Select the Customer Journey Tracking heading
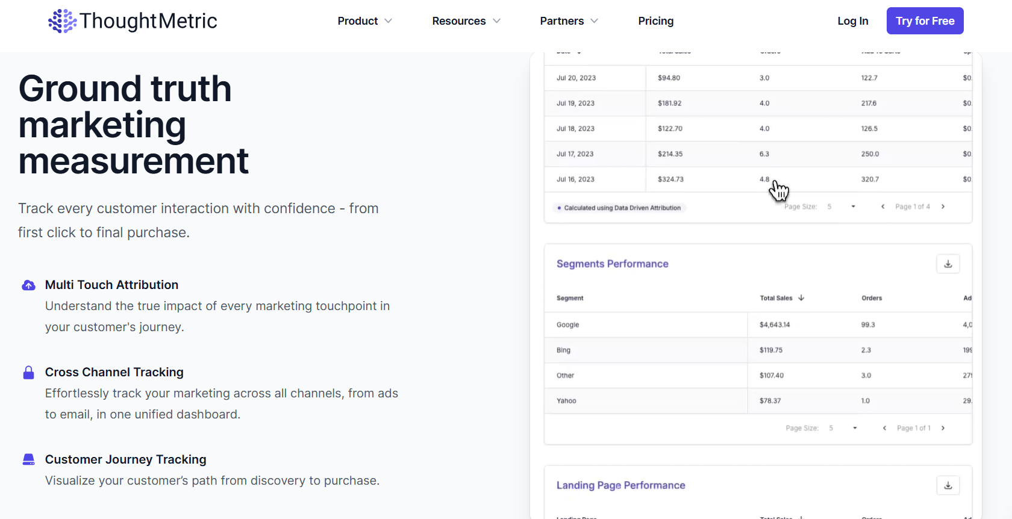The height and width of the screenshot is (519, 1012). click(125, 459)
